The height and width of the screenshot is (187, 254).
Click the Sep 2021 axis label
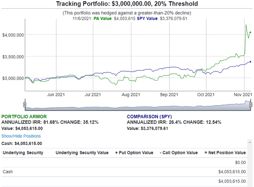tap(169, 94)
